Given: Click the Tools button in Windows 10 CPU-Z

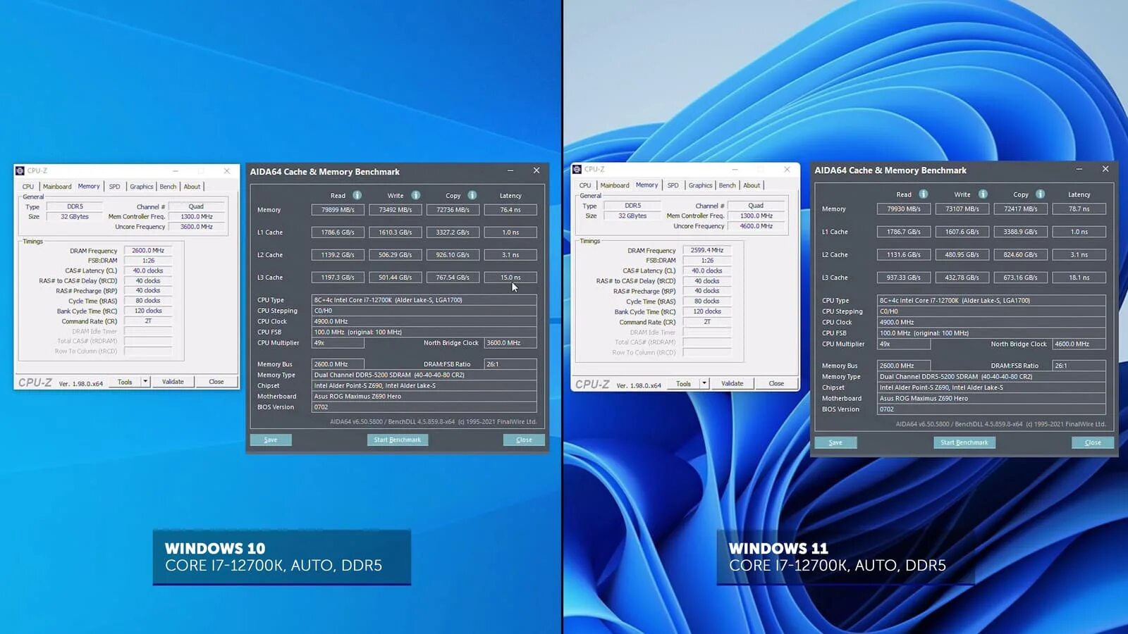Looking at the screenshot, I should point(125,382).
